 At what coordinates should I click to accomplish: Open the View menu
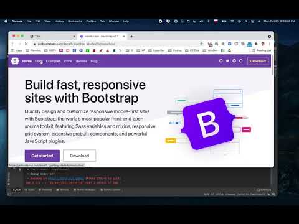[47, 21]
